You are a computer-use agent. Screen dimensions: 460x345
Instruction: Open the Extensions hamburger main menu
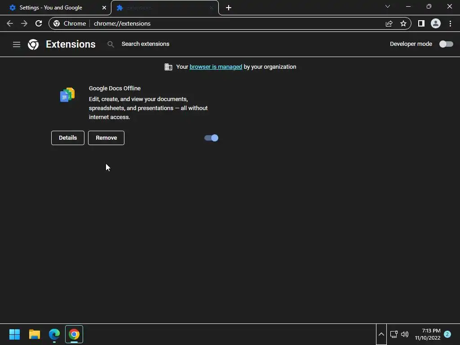(17, 44)
